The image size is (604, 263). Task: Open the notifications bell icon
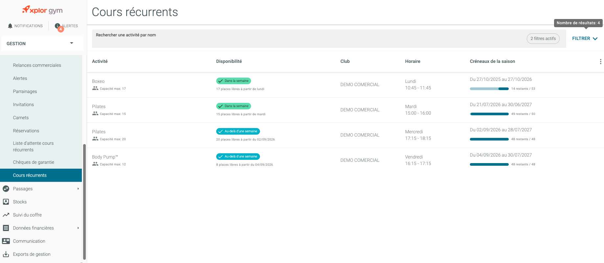point(10,26)
